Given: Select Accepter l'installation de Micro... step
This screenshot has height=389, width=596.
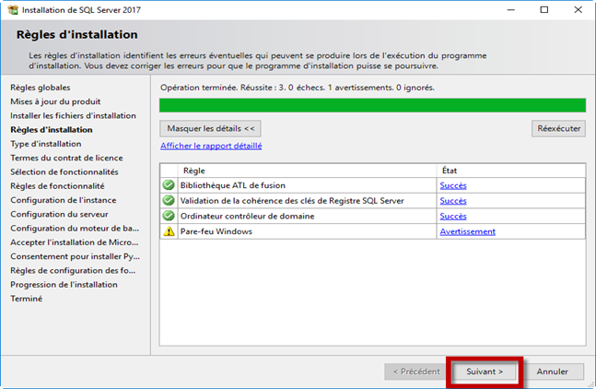Looking at the screenshot, I should 75,242.
